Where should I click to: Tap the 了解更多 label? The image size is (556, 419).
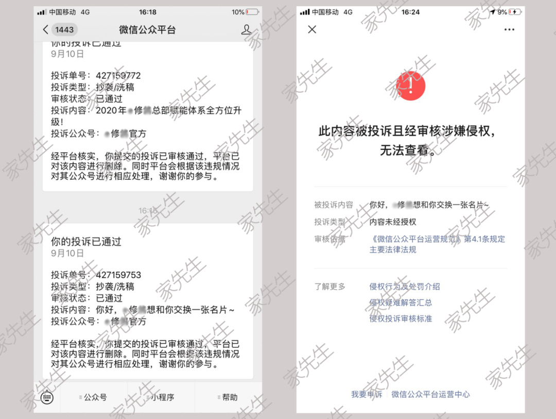[330, 287]
